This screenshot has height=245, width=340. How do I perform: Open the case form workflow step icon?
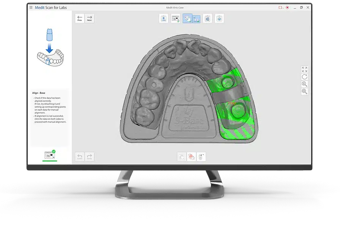(x=164, y=19)
